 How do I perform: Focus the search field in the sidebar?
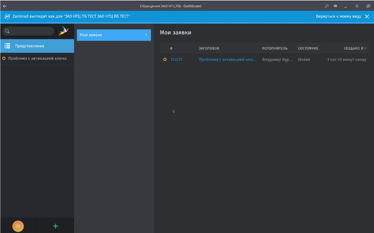[28, 31]
